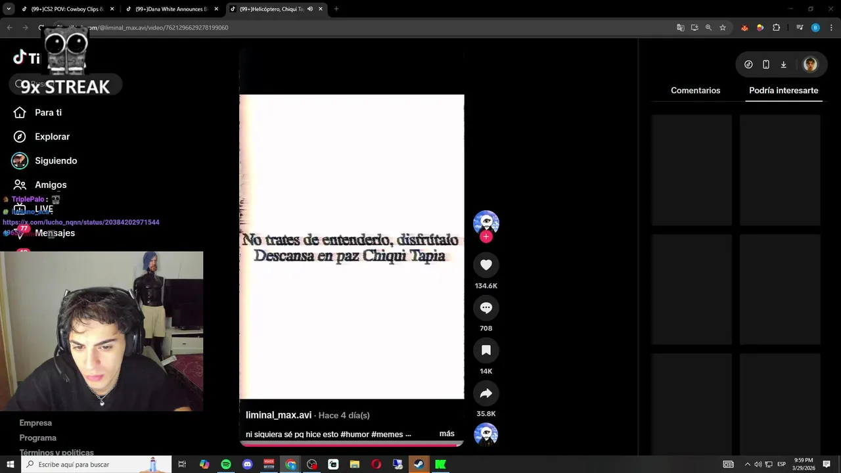Open OBS Studio from the taskbar
The image size is (841, 473).
click(311, 464)
